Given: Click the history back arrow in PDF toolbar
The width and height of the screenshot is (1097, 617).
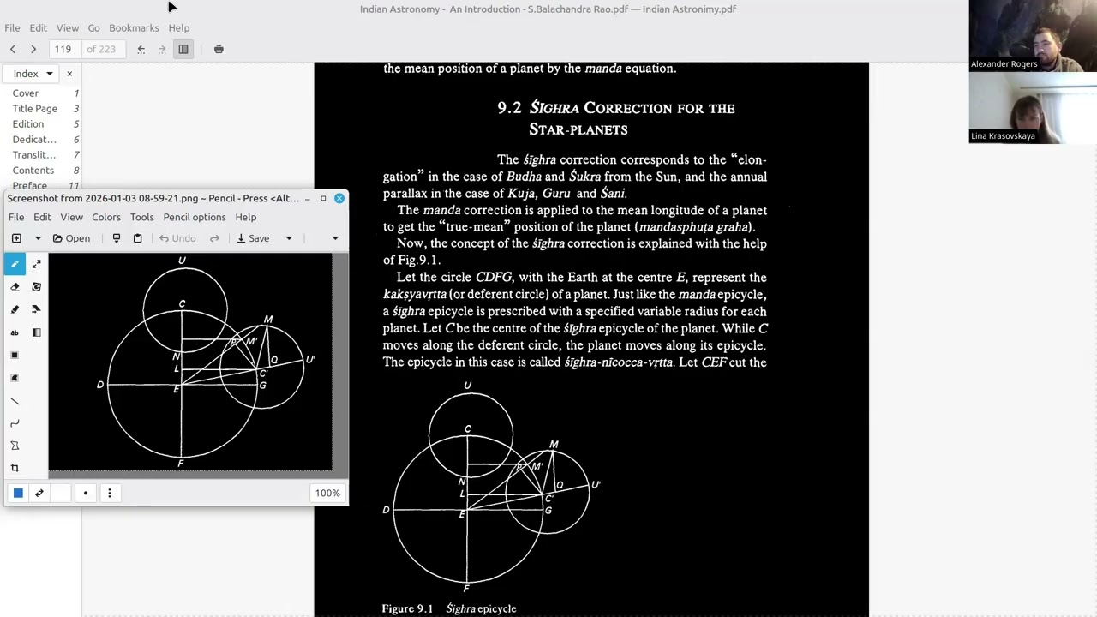Looking at the screenshot, I should 141,49.
